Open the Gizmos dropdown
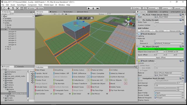Viewport: 187px width, 105px height. [x=102, y=14]
